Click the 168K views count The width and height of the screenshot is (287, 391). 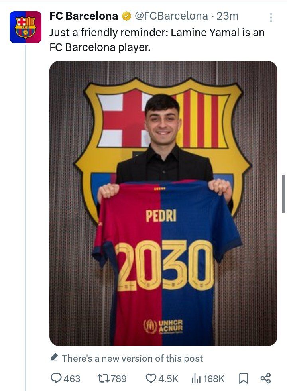(214, 379)
